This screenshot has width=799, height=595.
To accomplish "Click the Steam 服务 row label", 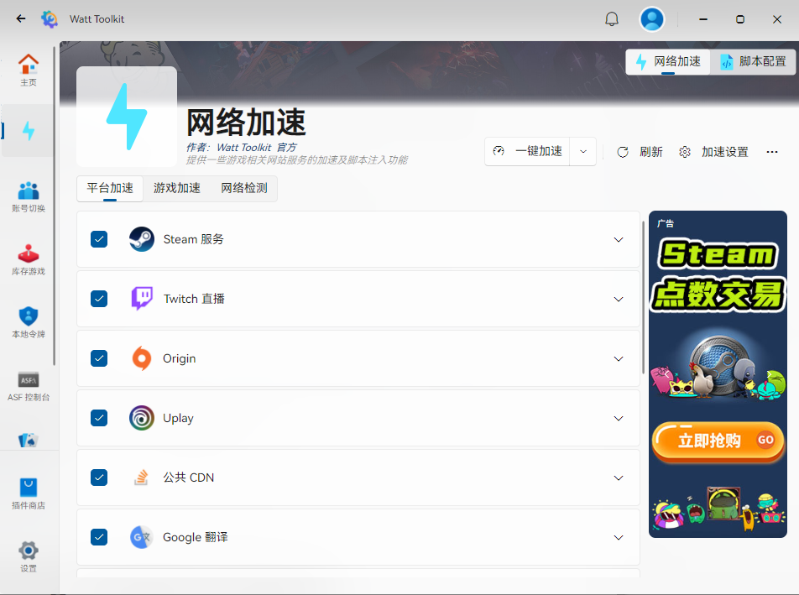I will [x=193, y=239].
